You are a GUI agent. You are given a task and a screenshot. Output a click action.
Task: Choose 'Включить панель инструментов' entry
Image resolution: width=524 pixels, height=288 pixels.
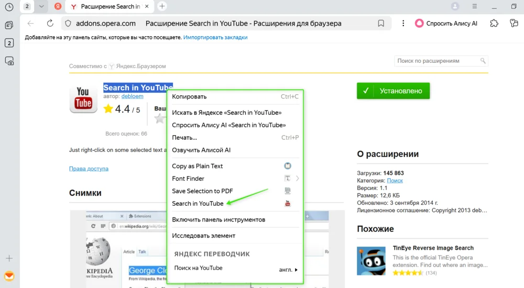pyautogui.click(x=235, y=219)
